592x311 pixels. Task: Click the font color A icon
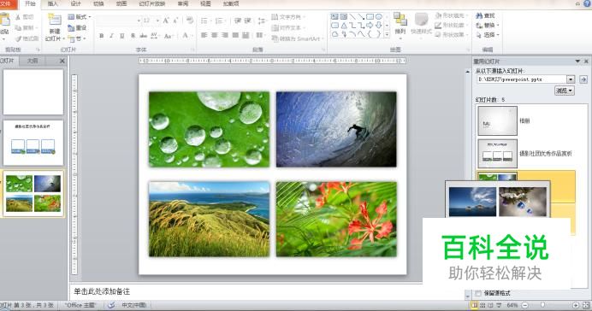[x=186, y=36]
